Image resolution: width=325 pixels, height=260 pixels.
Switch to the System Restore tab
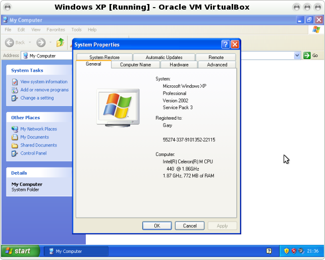104,57
